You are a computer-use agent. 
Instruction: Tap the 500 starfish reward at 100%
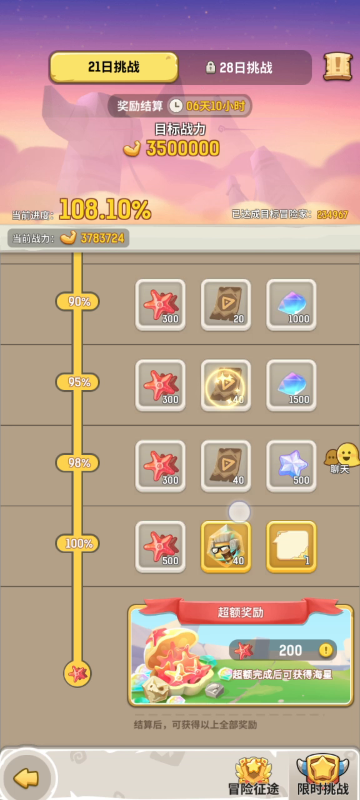pos(161,547)
